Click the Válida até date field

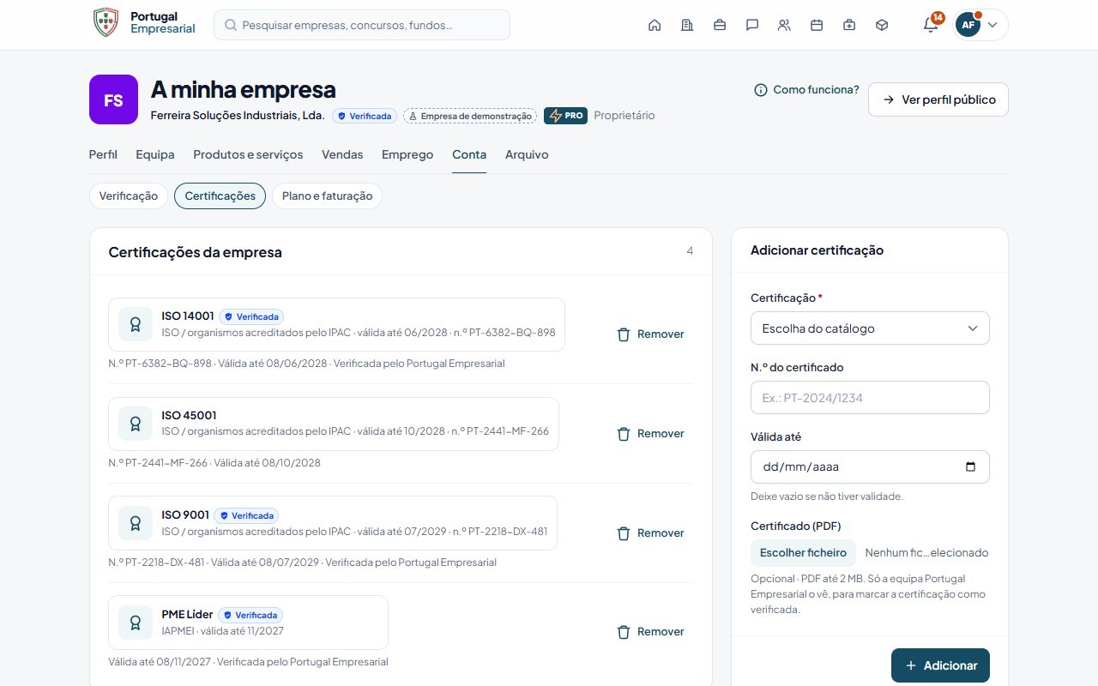pos(870,467)
